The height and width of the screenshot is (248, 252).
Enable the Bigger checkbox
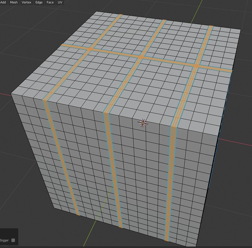(x=13, y=240)
